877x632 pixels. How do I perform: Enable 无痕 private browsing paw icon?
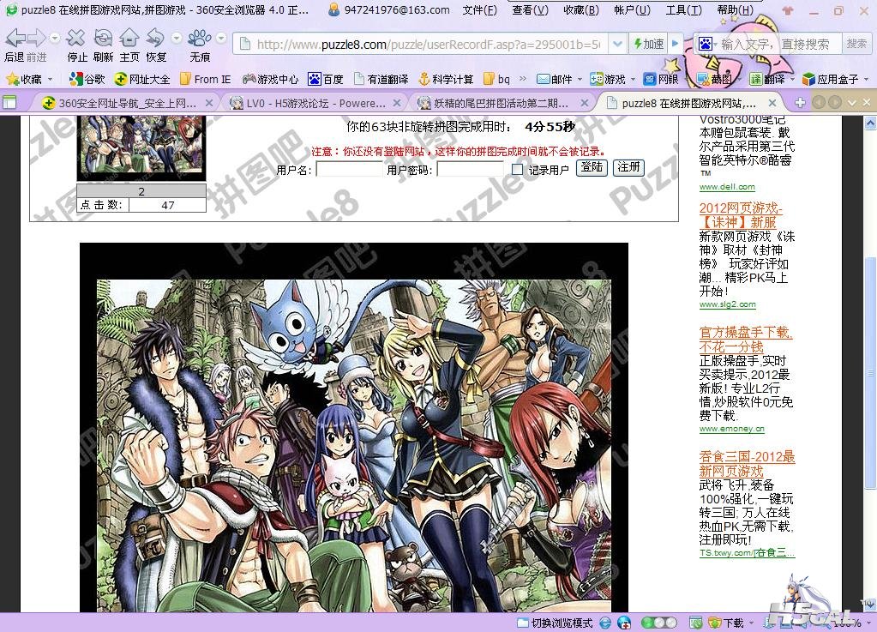pos(199,38)
